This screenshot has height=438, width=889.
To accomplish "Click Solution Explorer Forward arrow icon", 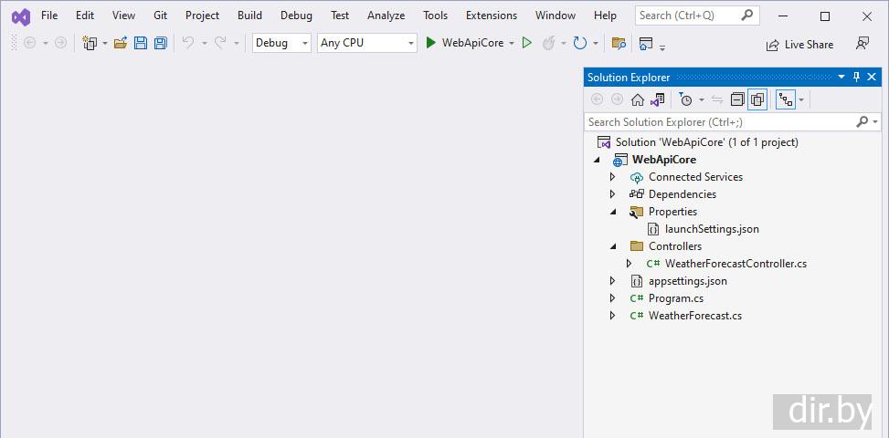I will point(617,100).
